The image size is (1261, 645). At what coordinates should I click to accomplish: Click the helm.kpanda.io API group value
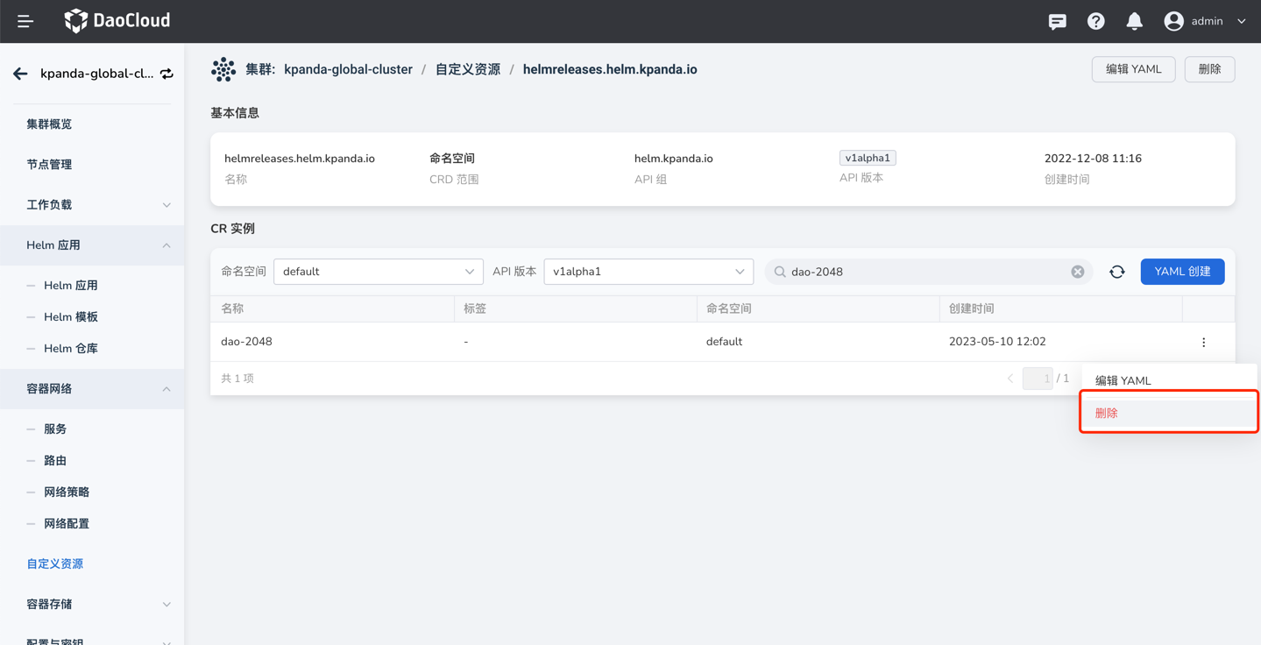tap(673, 159)
